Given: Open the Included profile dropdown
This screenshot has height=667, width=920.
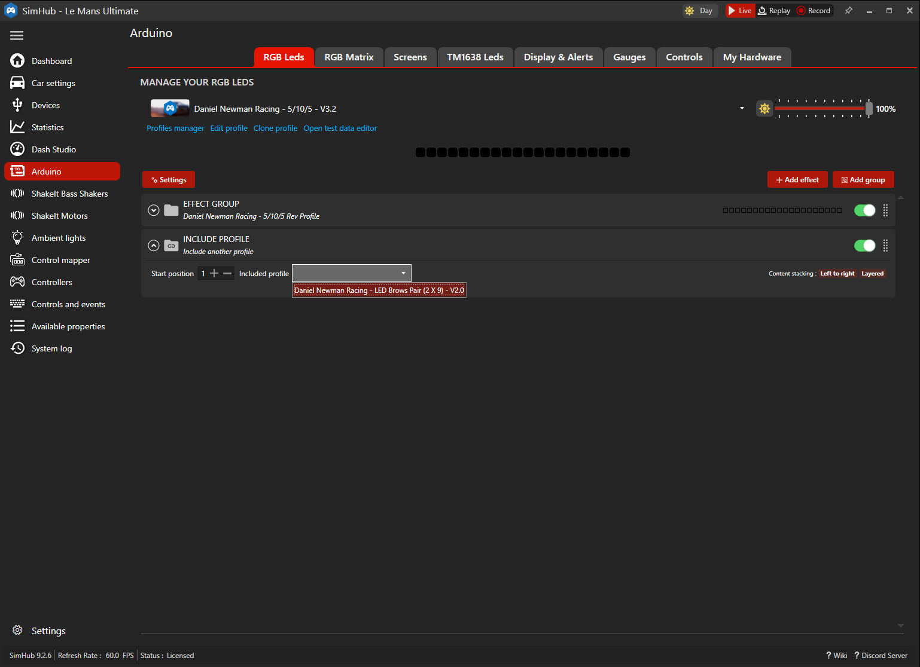Looking at the screenshot, I should (351, 273).
